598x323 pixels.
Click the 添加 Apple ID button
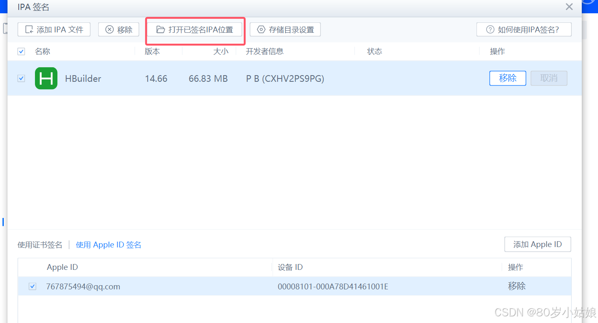tap(537, 244)
